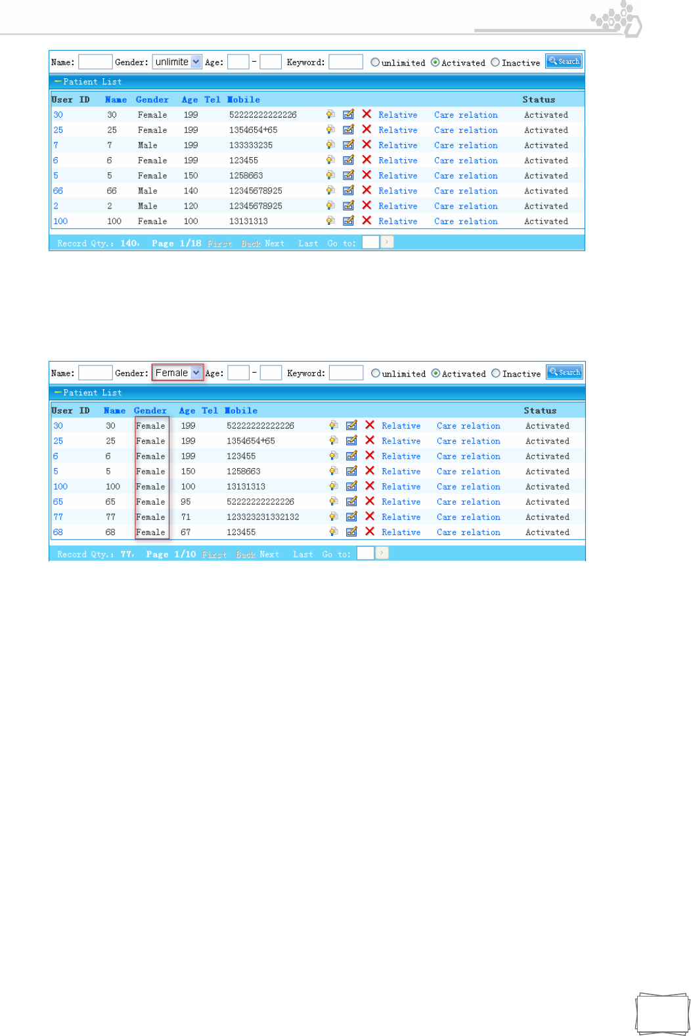Viewport: 691px width, 1036px height.
Task: Open 'Care relation' link for user 2
Action: coord(466,206)
